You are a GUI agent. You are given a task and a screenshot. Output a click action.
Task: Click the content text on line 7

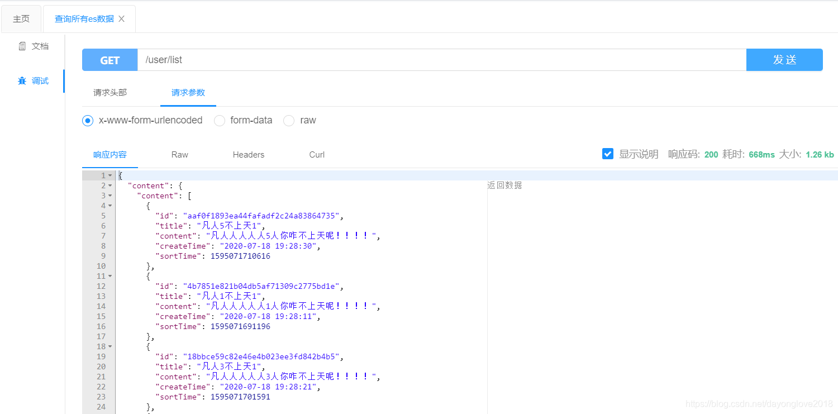pyautogui.click(x=291, y=236)
